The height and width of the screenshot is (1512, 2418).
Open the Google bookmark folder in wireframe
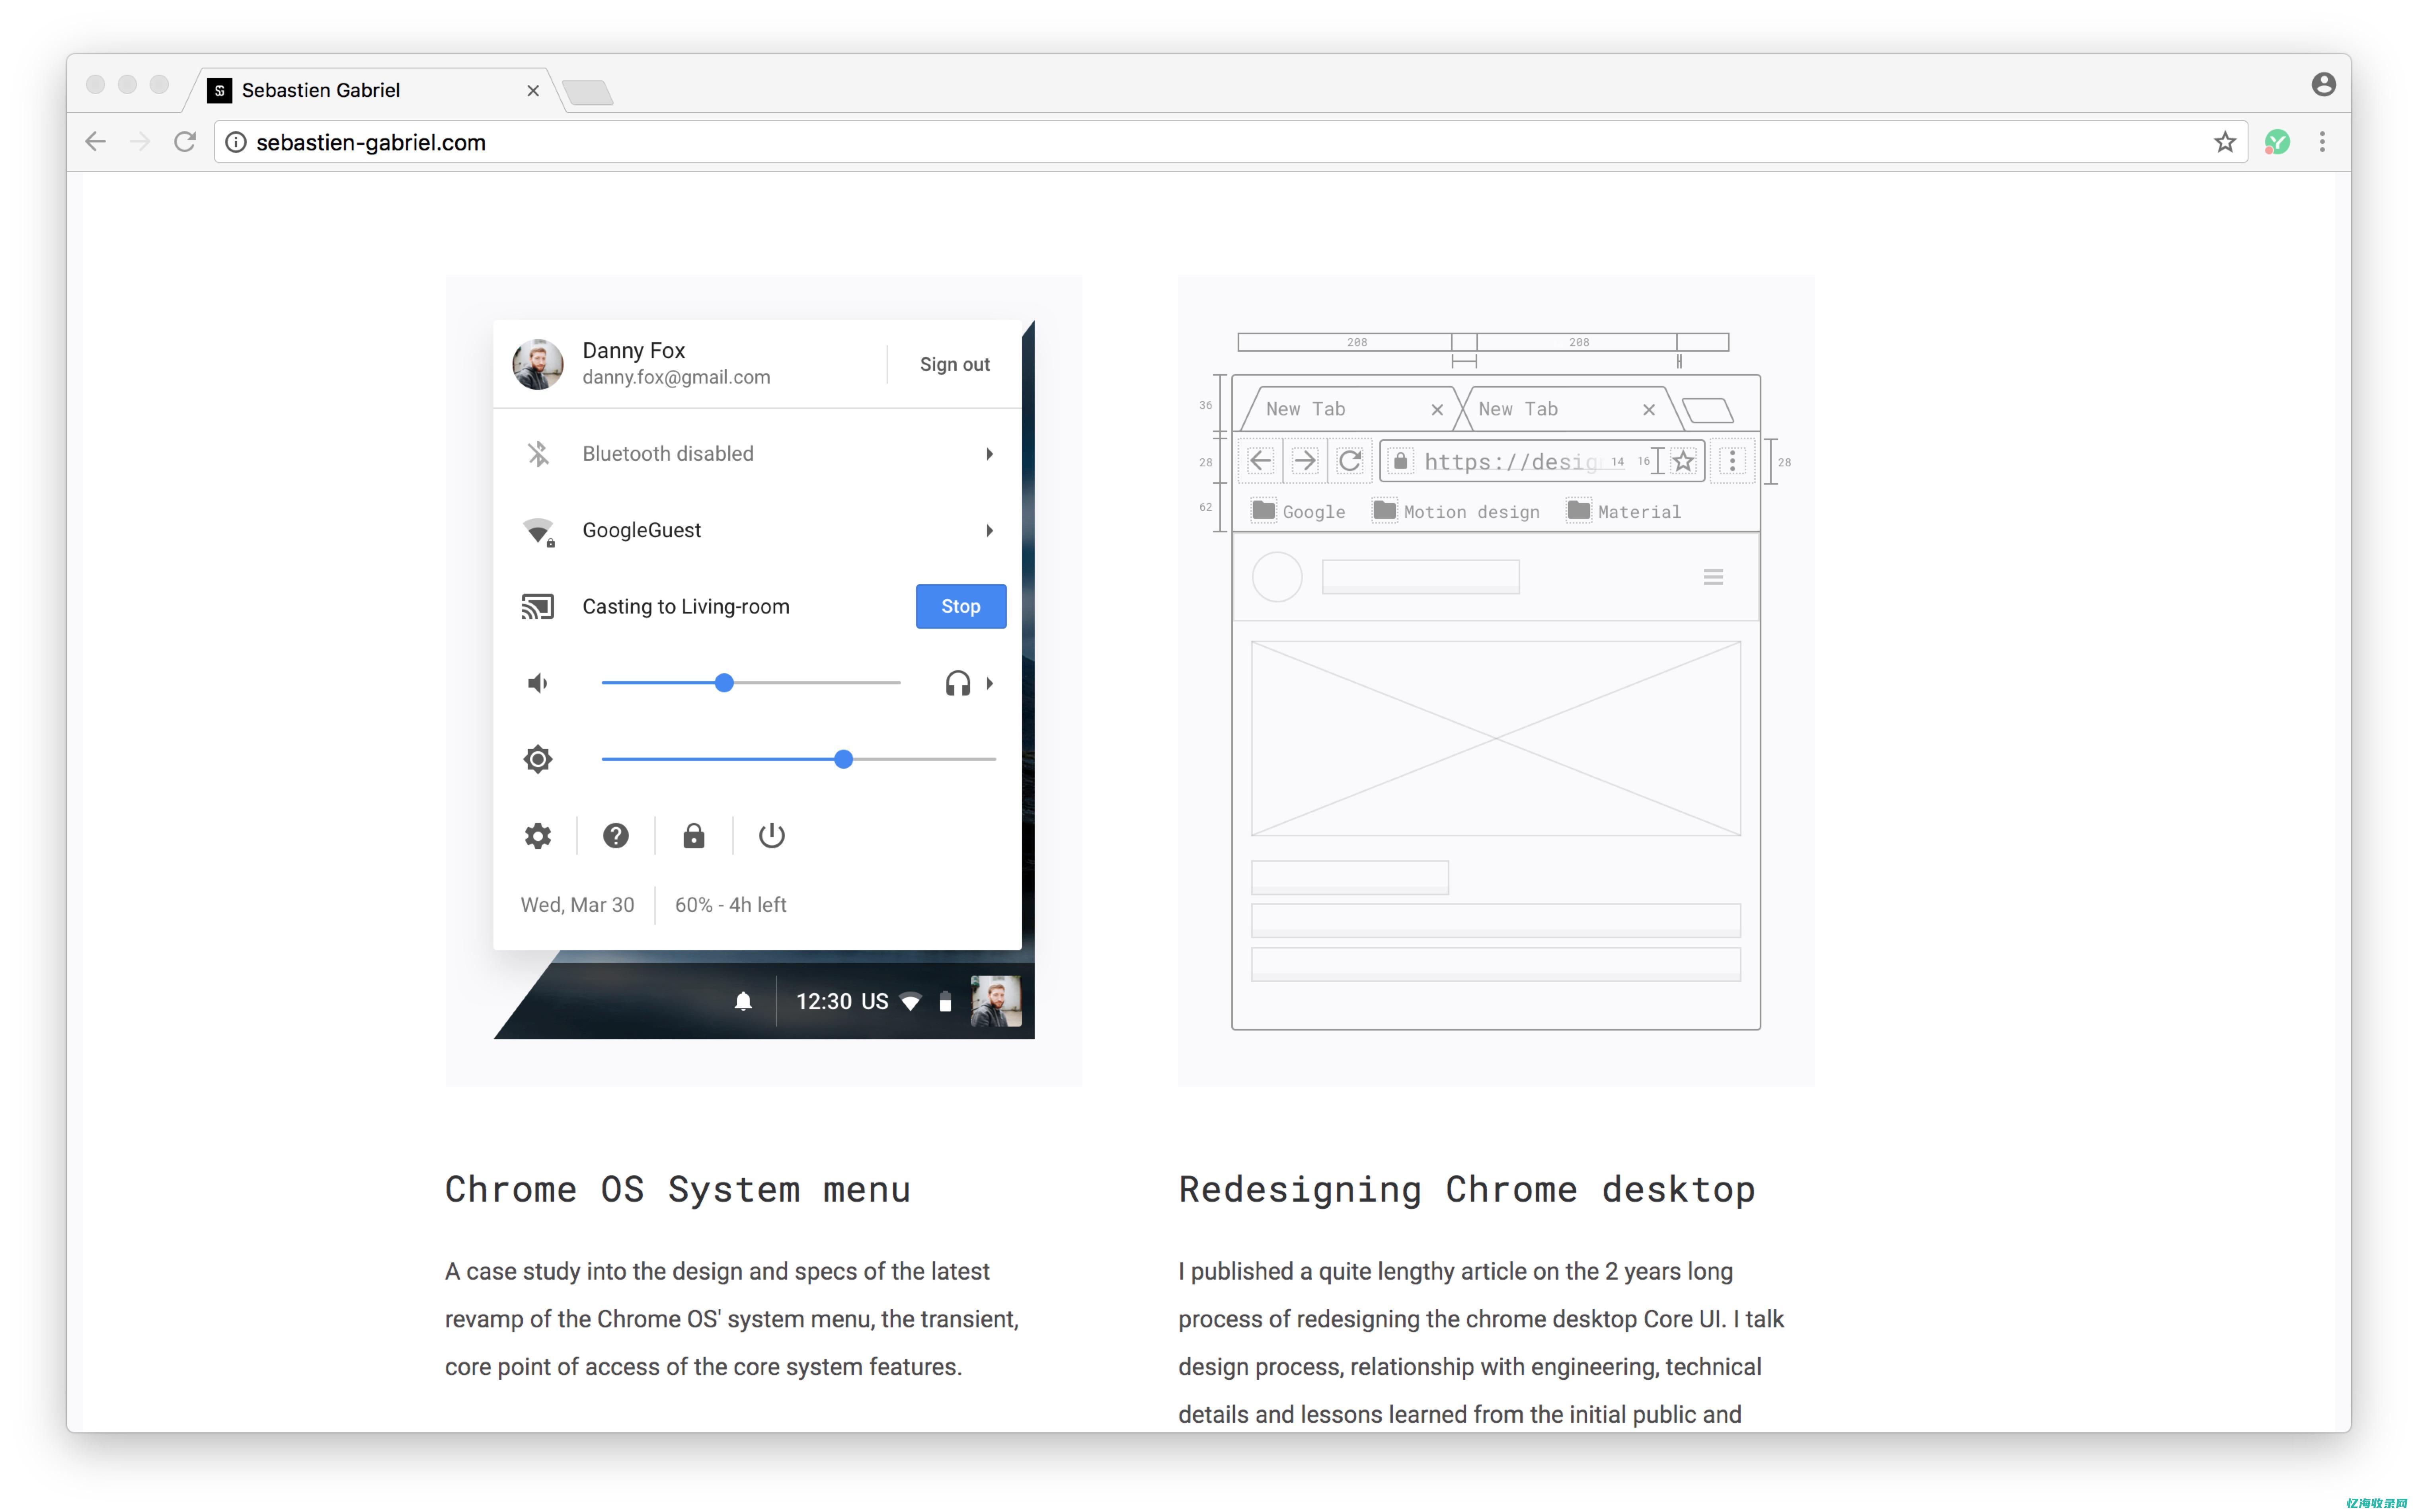1299,511
